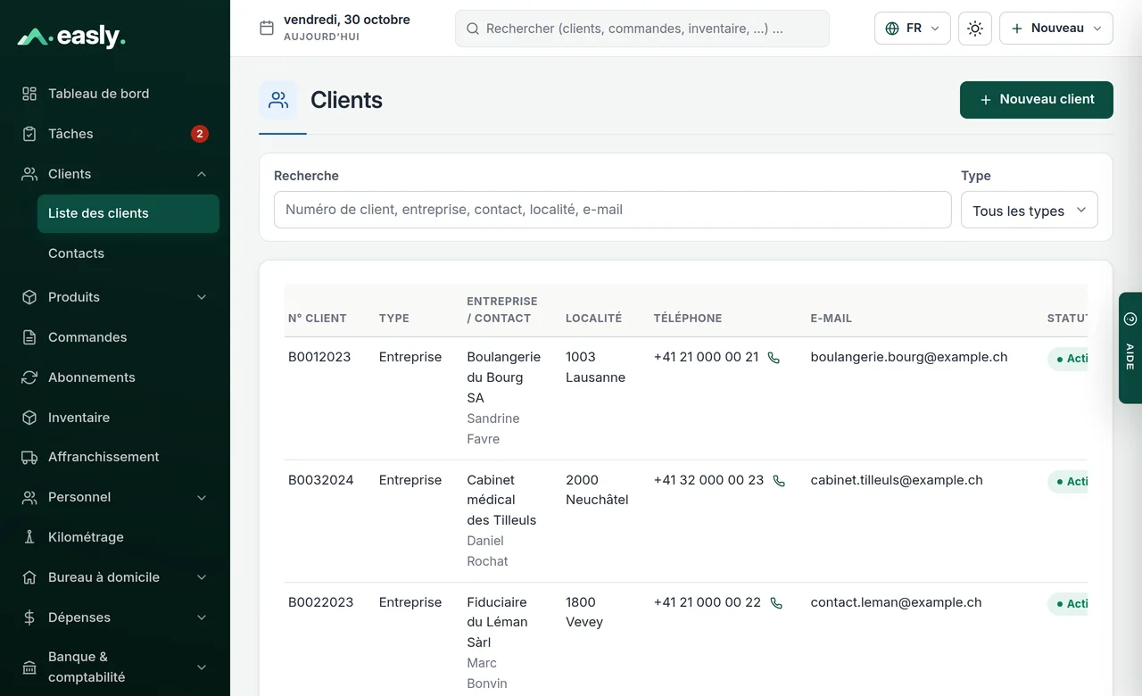Click the Clients page header icon
The height and width of the screenshot is (696, 1142).
click(x=278, y=100)
